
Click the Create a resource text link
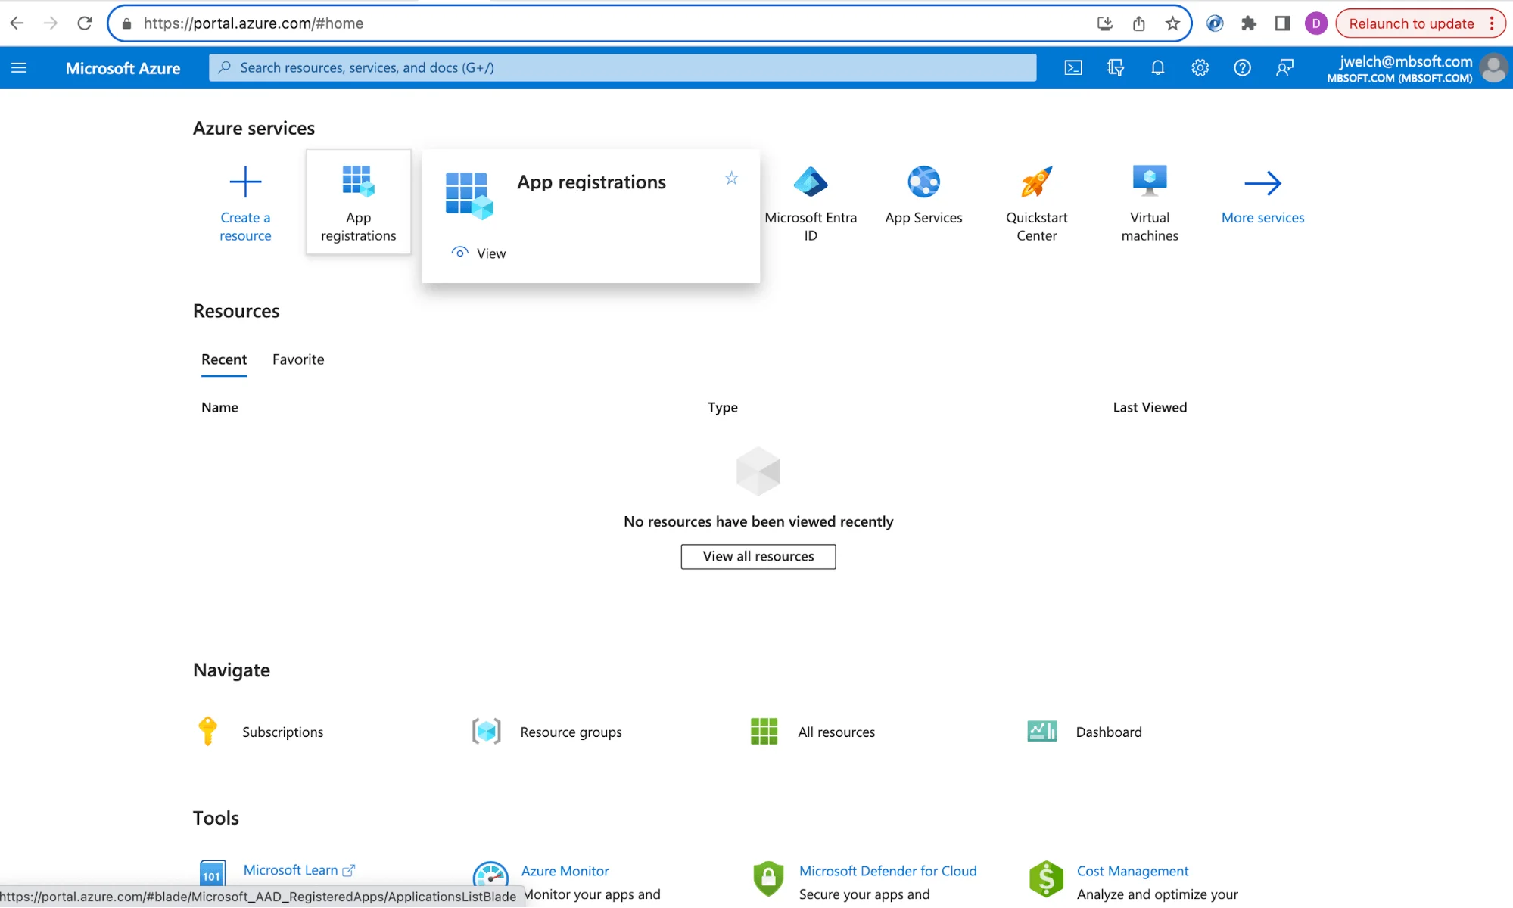[x=245, y=227]
